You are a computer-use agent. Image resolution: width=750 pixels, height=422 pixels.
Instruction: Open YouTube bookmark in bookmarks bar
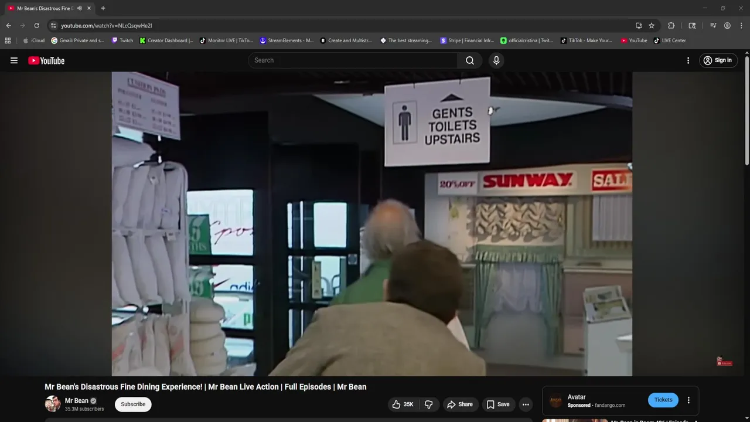pos(634,40)
